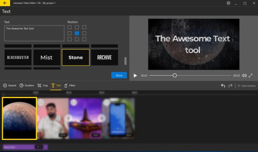This screenshot has height=152, width=258.
Task: Expand preview to fullscreen
Action: [x=251, y=76]
